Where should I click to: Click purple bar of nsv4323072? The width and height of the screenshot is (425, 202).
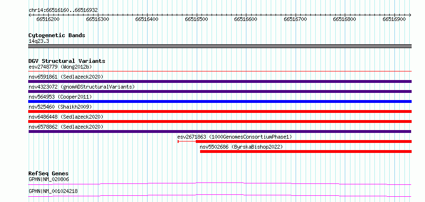click(220, 91)
